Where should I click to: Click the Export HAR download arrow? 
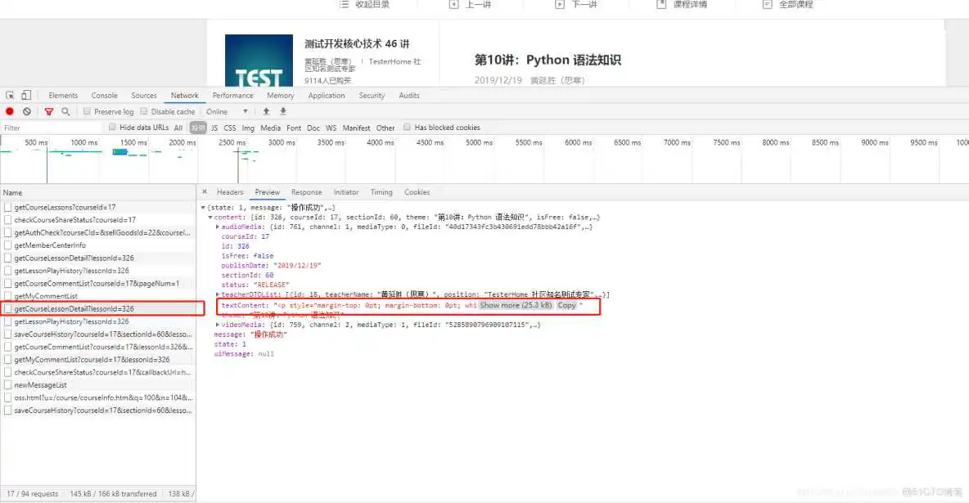283,111
